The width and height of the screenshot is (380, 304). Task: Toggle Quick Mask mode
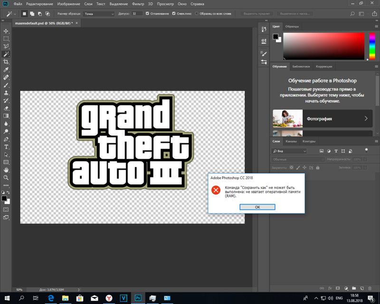[6, 209]
